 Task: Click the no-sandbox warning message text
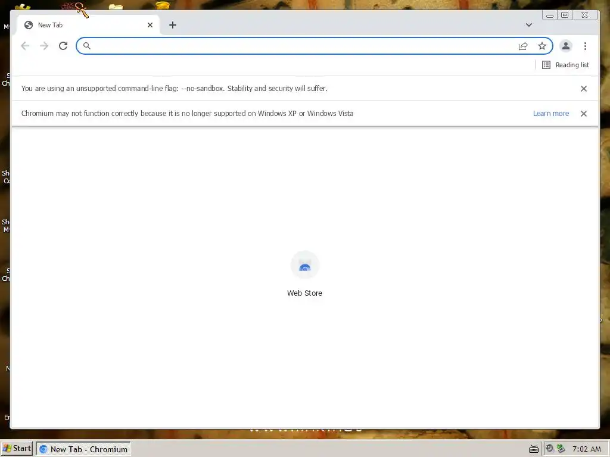tap(175, 89)
